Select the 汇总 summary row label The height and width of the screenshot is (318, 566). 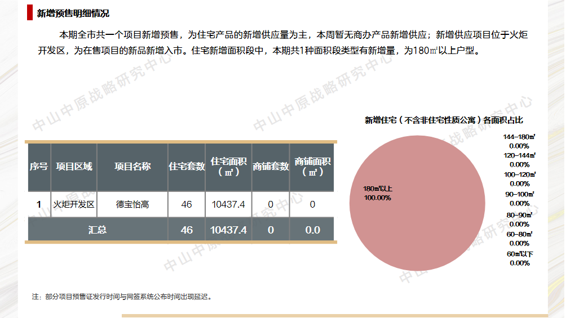[98, 230]
